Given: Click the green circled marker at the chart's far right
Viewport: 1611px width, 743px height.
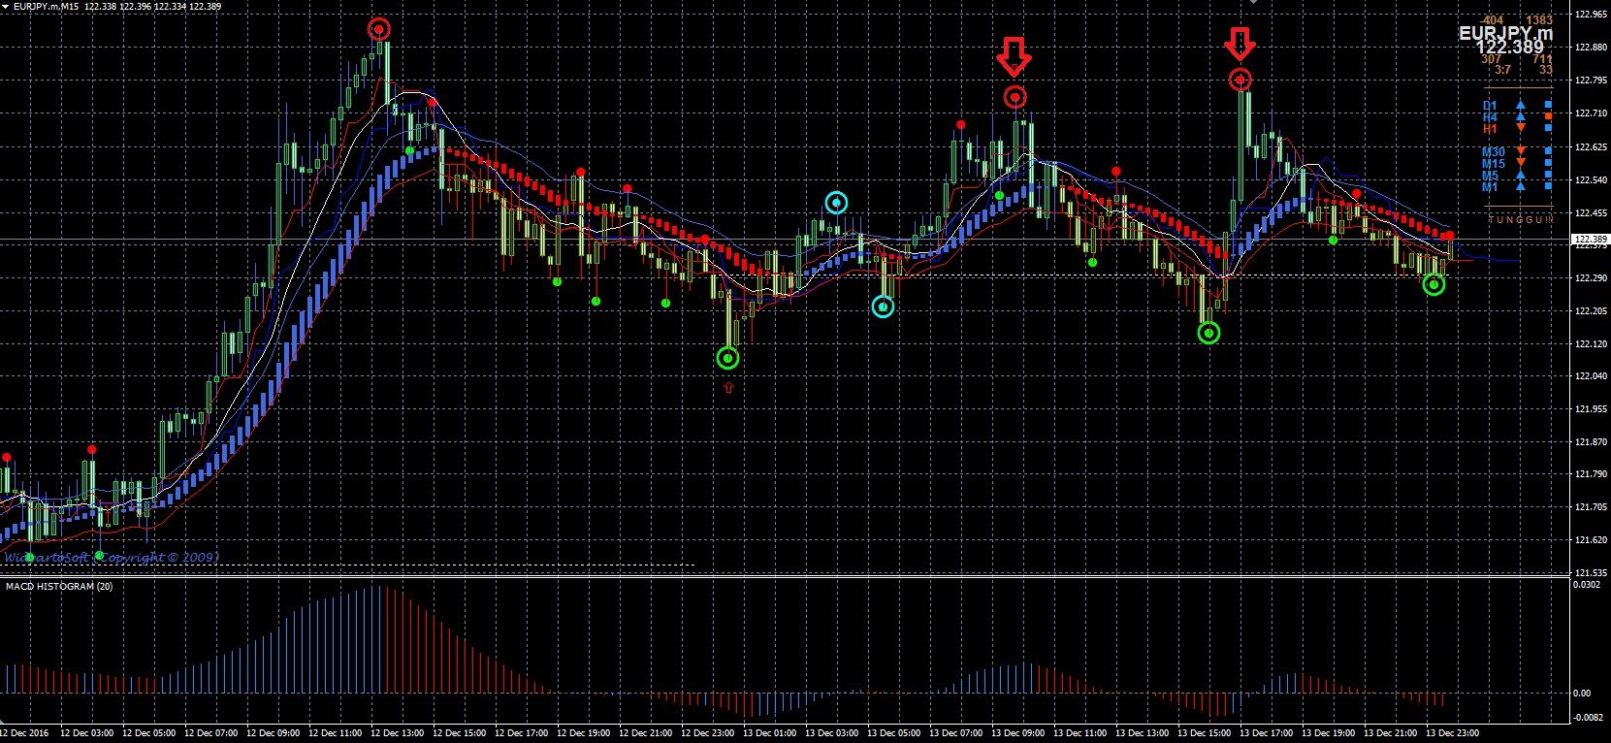Looking at the screenshot, I should 1434,284.
